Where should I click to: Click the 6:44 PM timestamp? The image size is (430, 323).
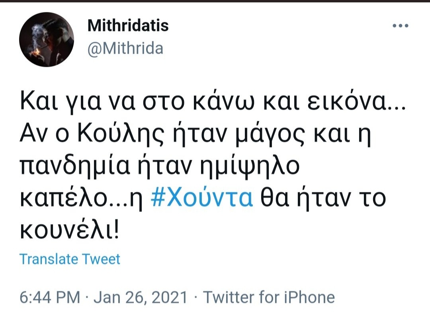point(50,297)
